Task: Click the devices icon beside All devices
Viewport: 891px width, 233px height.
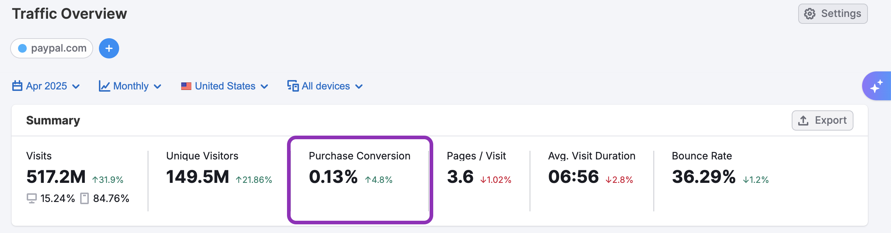Action: [x=293, y=86]
